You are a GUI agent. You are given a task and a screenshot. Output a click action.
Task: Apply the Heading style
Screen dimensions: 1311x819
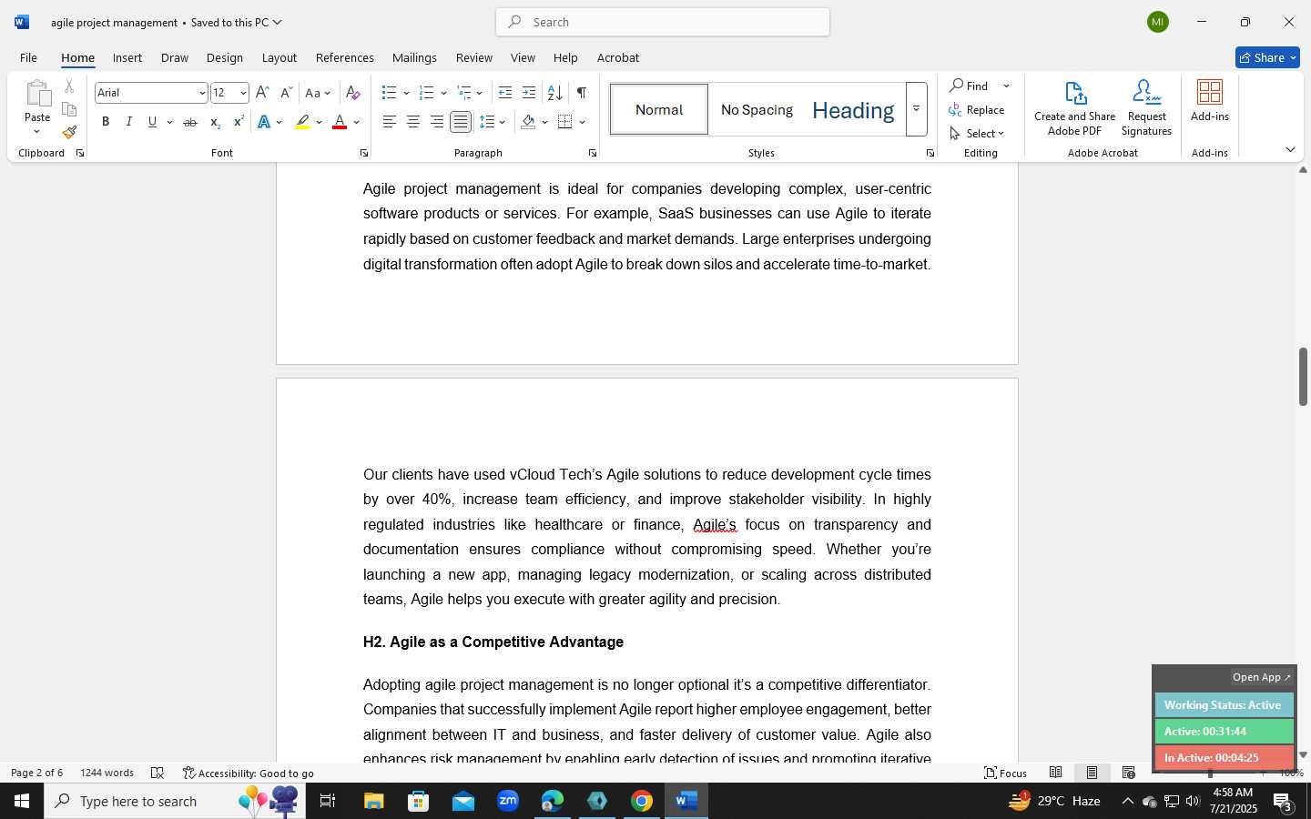(x=853, y=109)
